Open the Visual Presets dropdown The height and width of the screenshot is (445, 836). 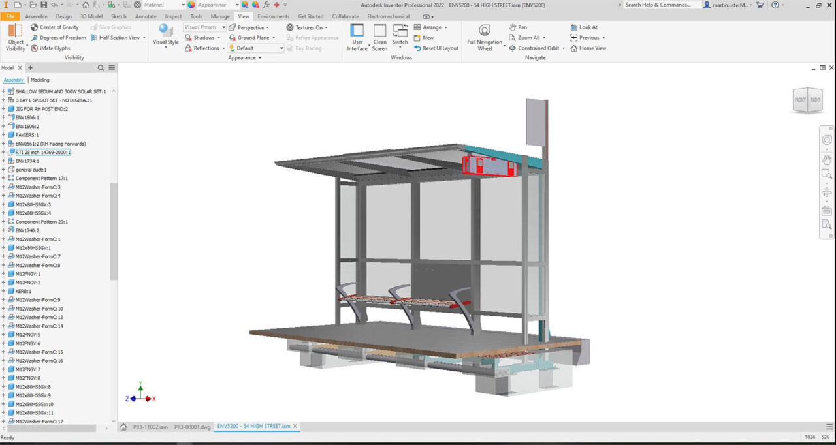pyautogui.click(x=204, y=27)
